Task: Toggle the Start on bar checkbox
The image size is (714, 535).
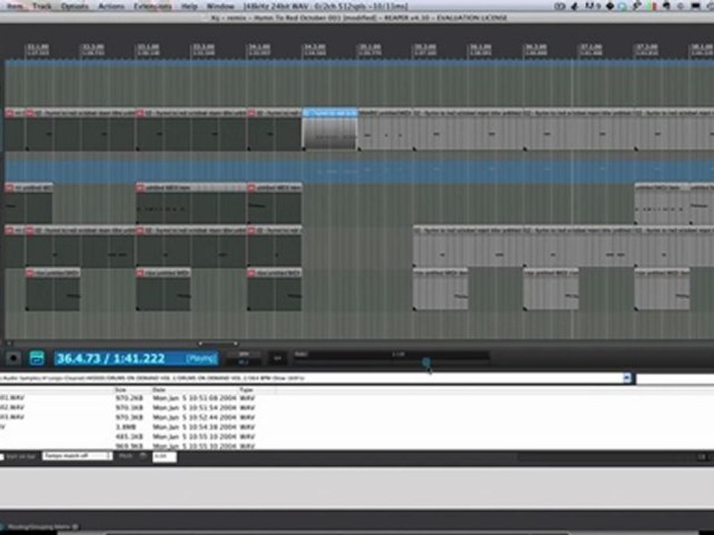Action: 1,456
